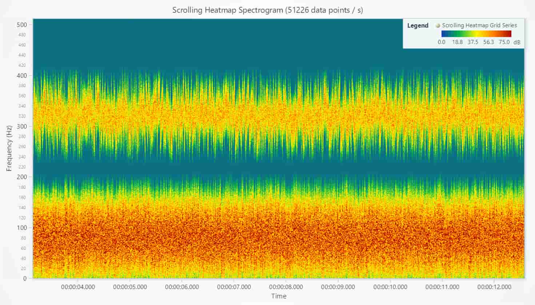Screen dimensions: 535x305
Task: Click the Frequency (Hz) axis title
Action: [9, 148]
